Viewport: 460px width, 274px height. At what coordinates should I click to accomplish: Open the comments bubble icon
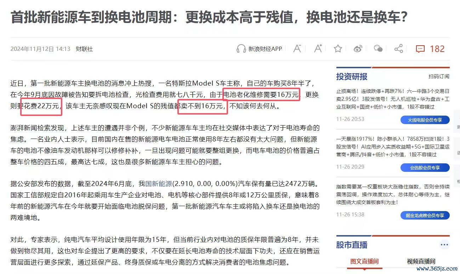coord(420,49)
